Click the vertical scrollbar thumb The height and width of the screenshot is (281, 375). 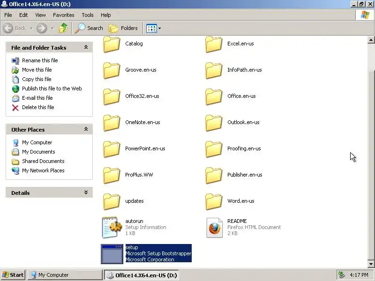pyautogui.click(x=371, y=165)
